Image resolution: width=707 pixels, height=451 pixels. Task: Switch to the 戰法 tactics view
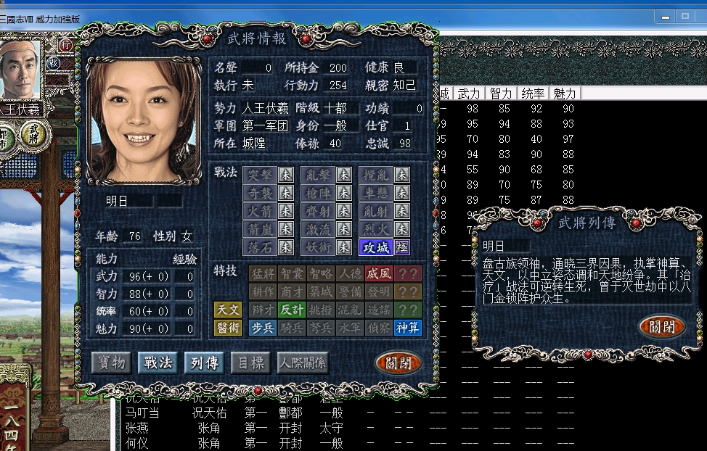pyautogui.click(x=158, y=363)
